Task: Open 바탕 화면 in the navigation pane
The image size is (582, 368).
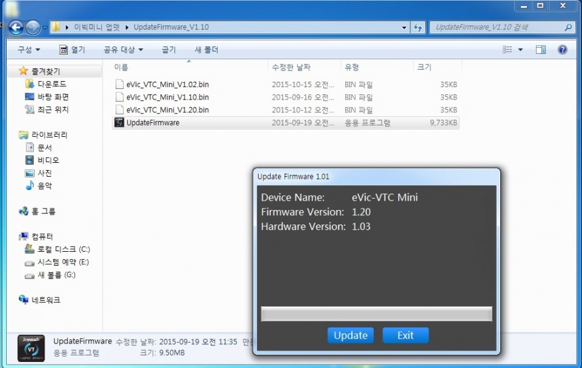Action: click(x=53, y=97)
